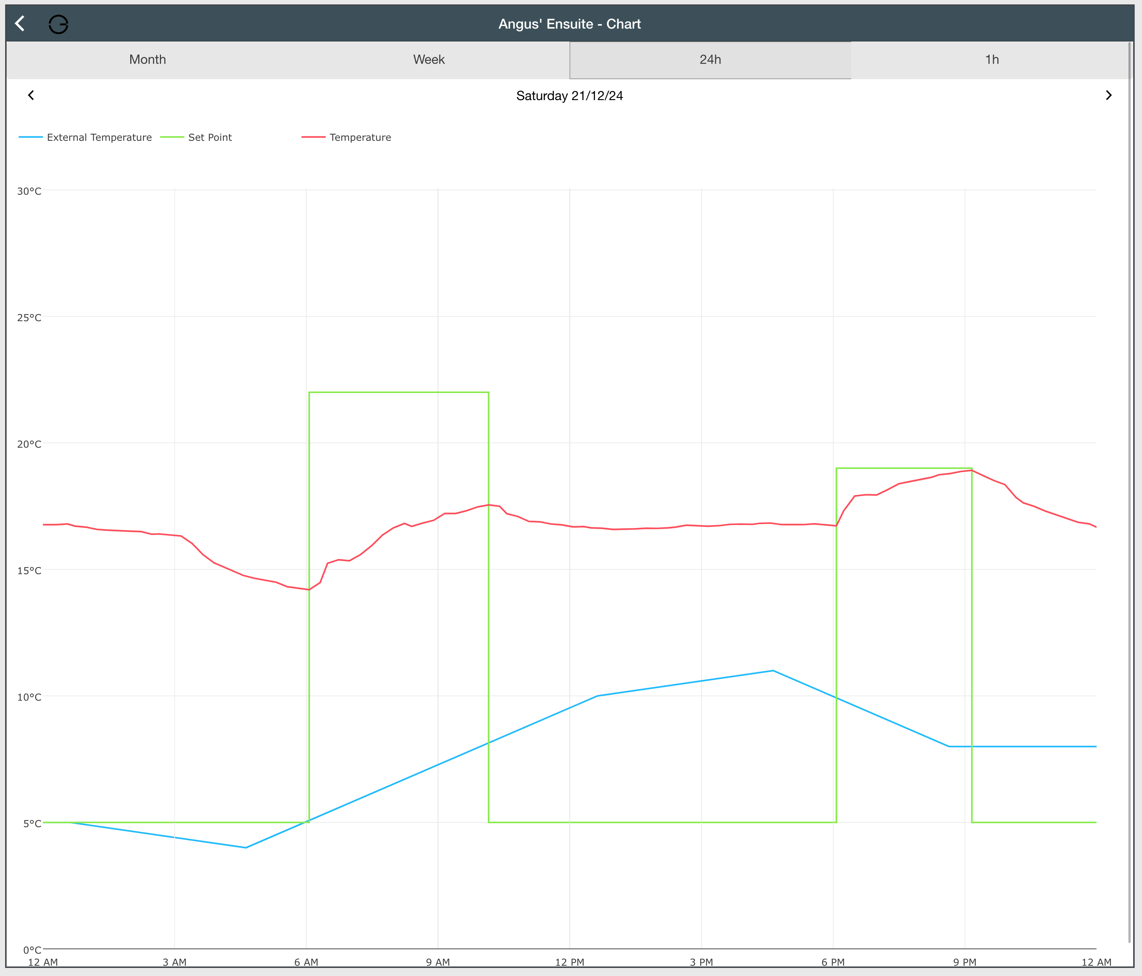Viewport: 1142px width, 976px height.
Task: Click the Angus' Ensuite - Chart title
Action: 569,24
